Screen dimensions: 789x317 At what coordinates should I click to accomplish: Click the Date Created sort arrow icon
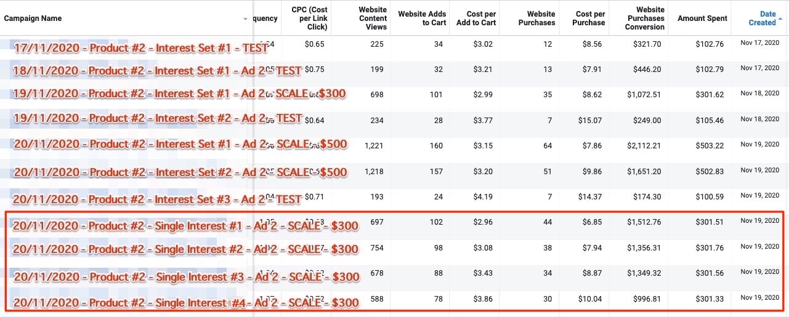(780, 18)
